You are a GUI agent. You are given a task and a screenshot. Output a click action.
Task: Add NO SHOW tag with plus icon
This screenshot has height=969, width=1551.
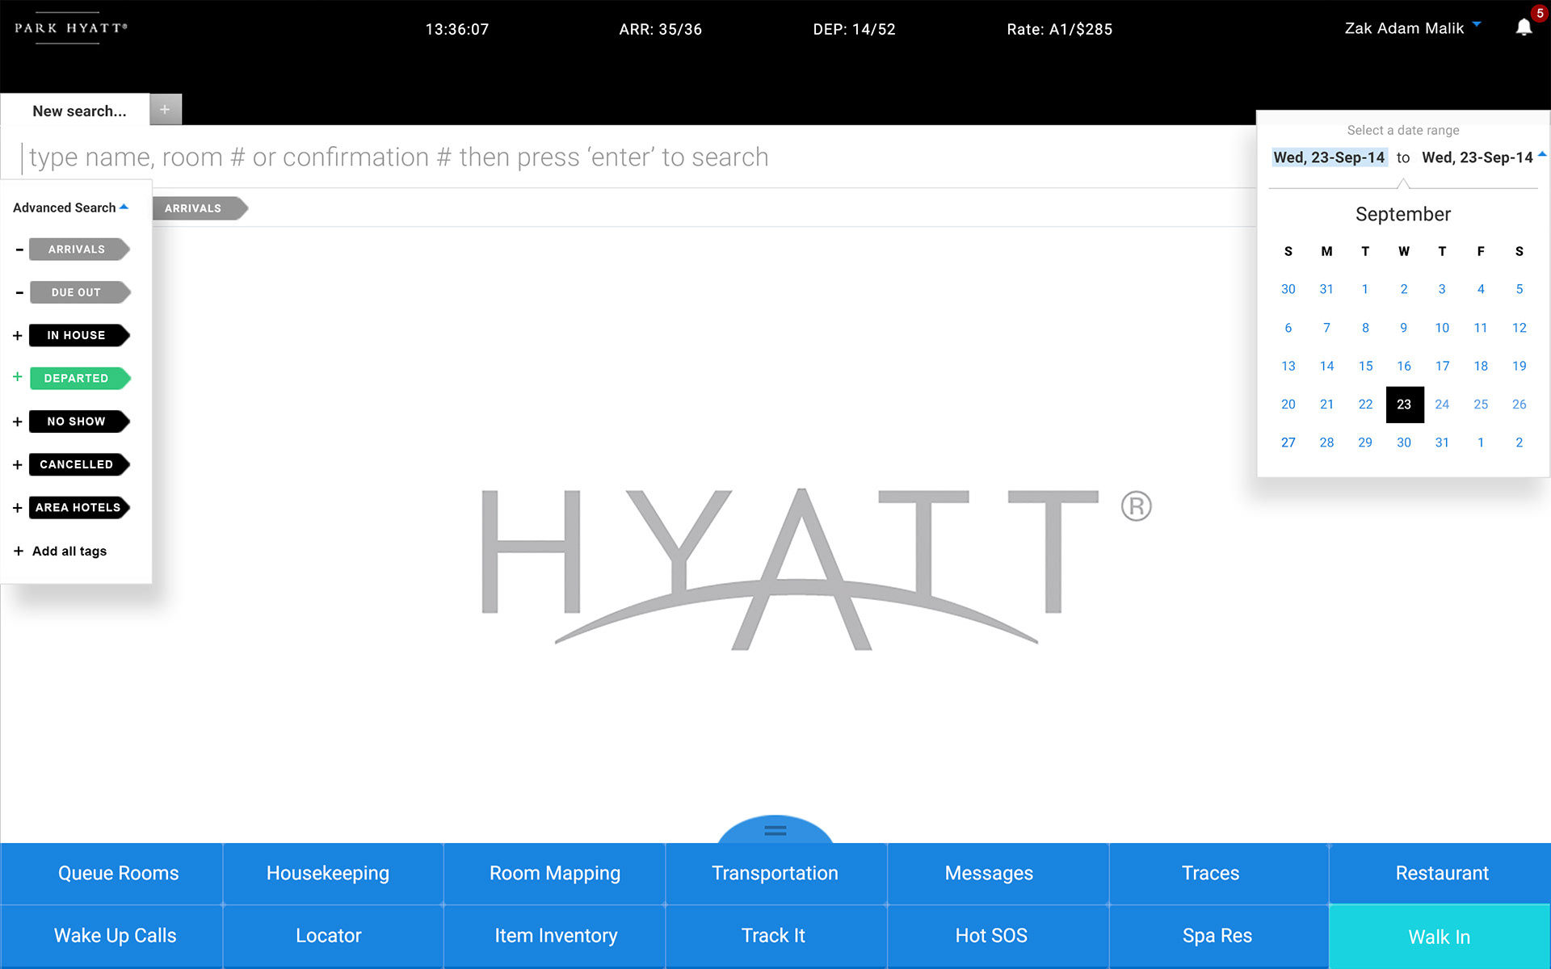[x=18, y=422]
